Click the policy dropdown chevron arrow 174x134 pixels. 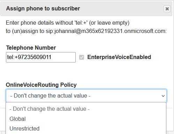click(163, 96)
